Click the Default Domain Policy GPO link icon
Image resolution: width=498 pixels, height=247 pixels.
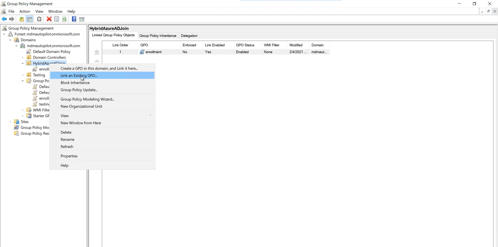pyautogui.click(x=29, y=52)
